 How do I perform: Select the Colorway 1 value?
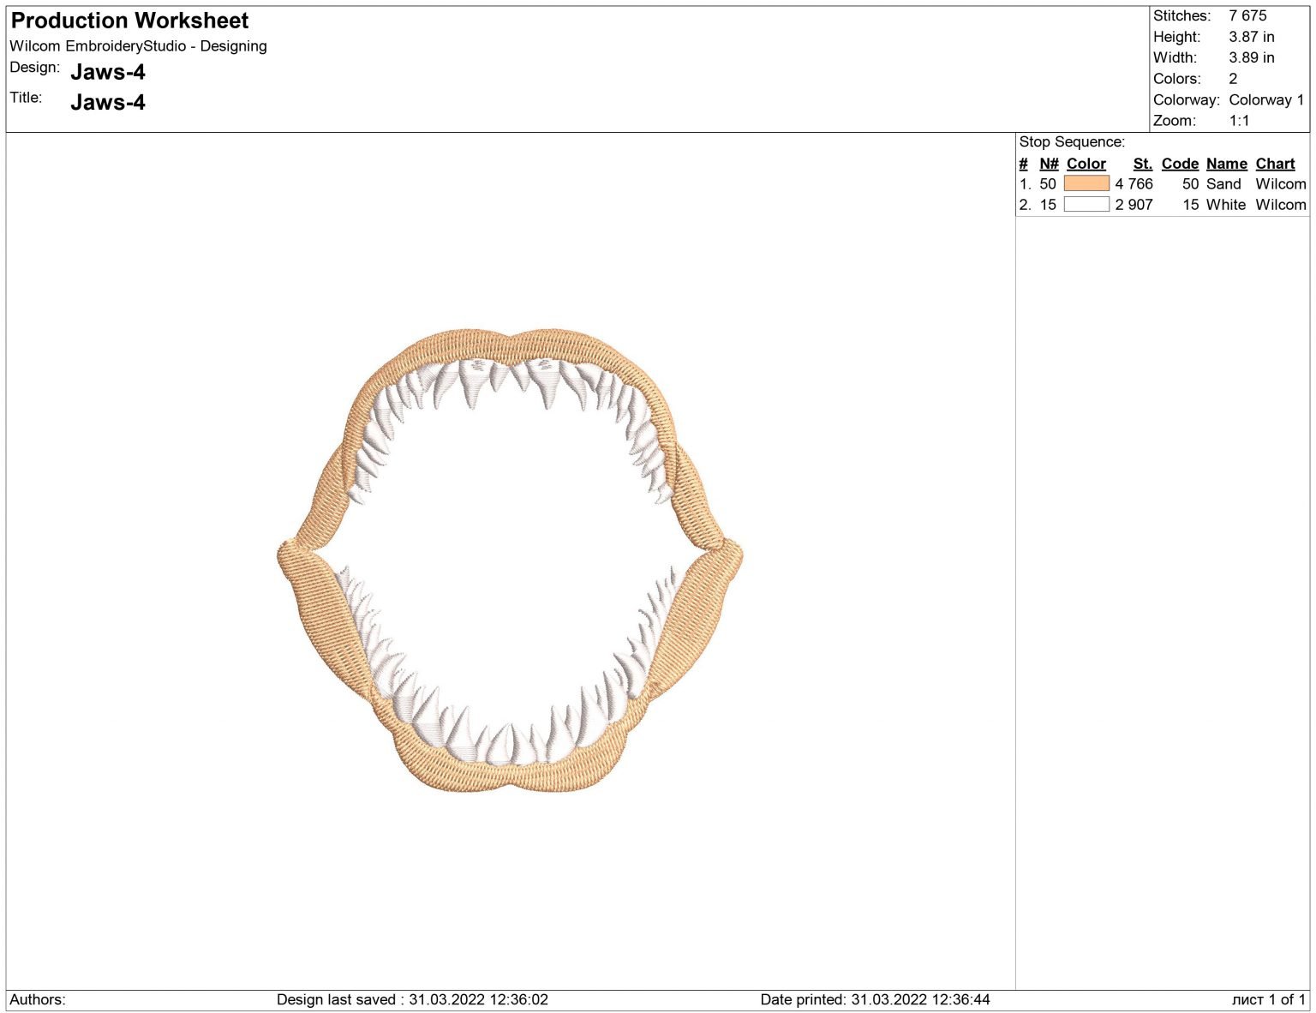(1265, 99)
